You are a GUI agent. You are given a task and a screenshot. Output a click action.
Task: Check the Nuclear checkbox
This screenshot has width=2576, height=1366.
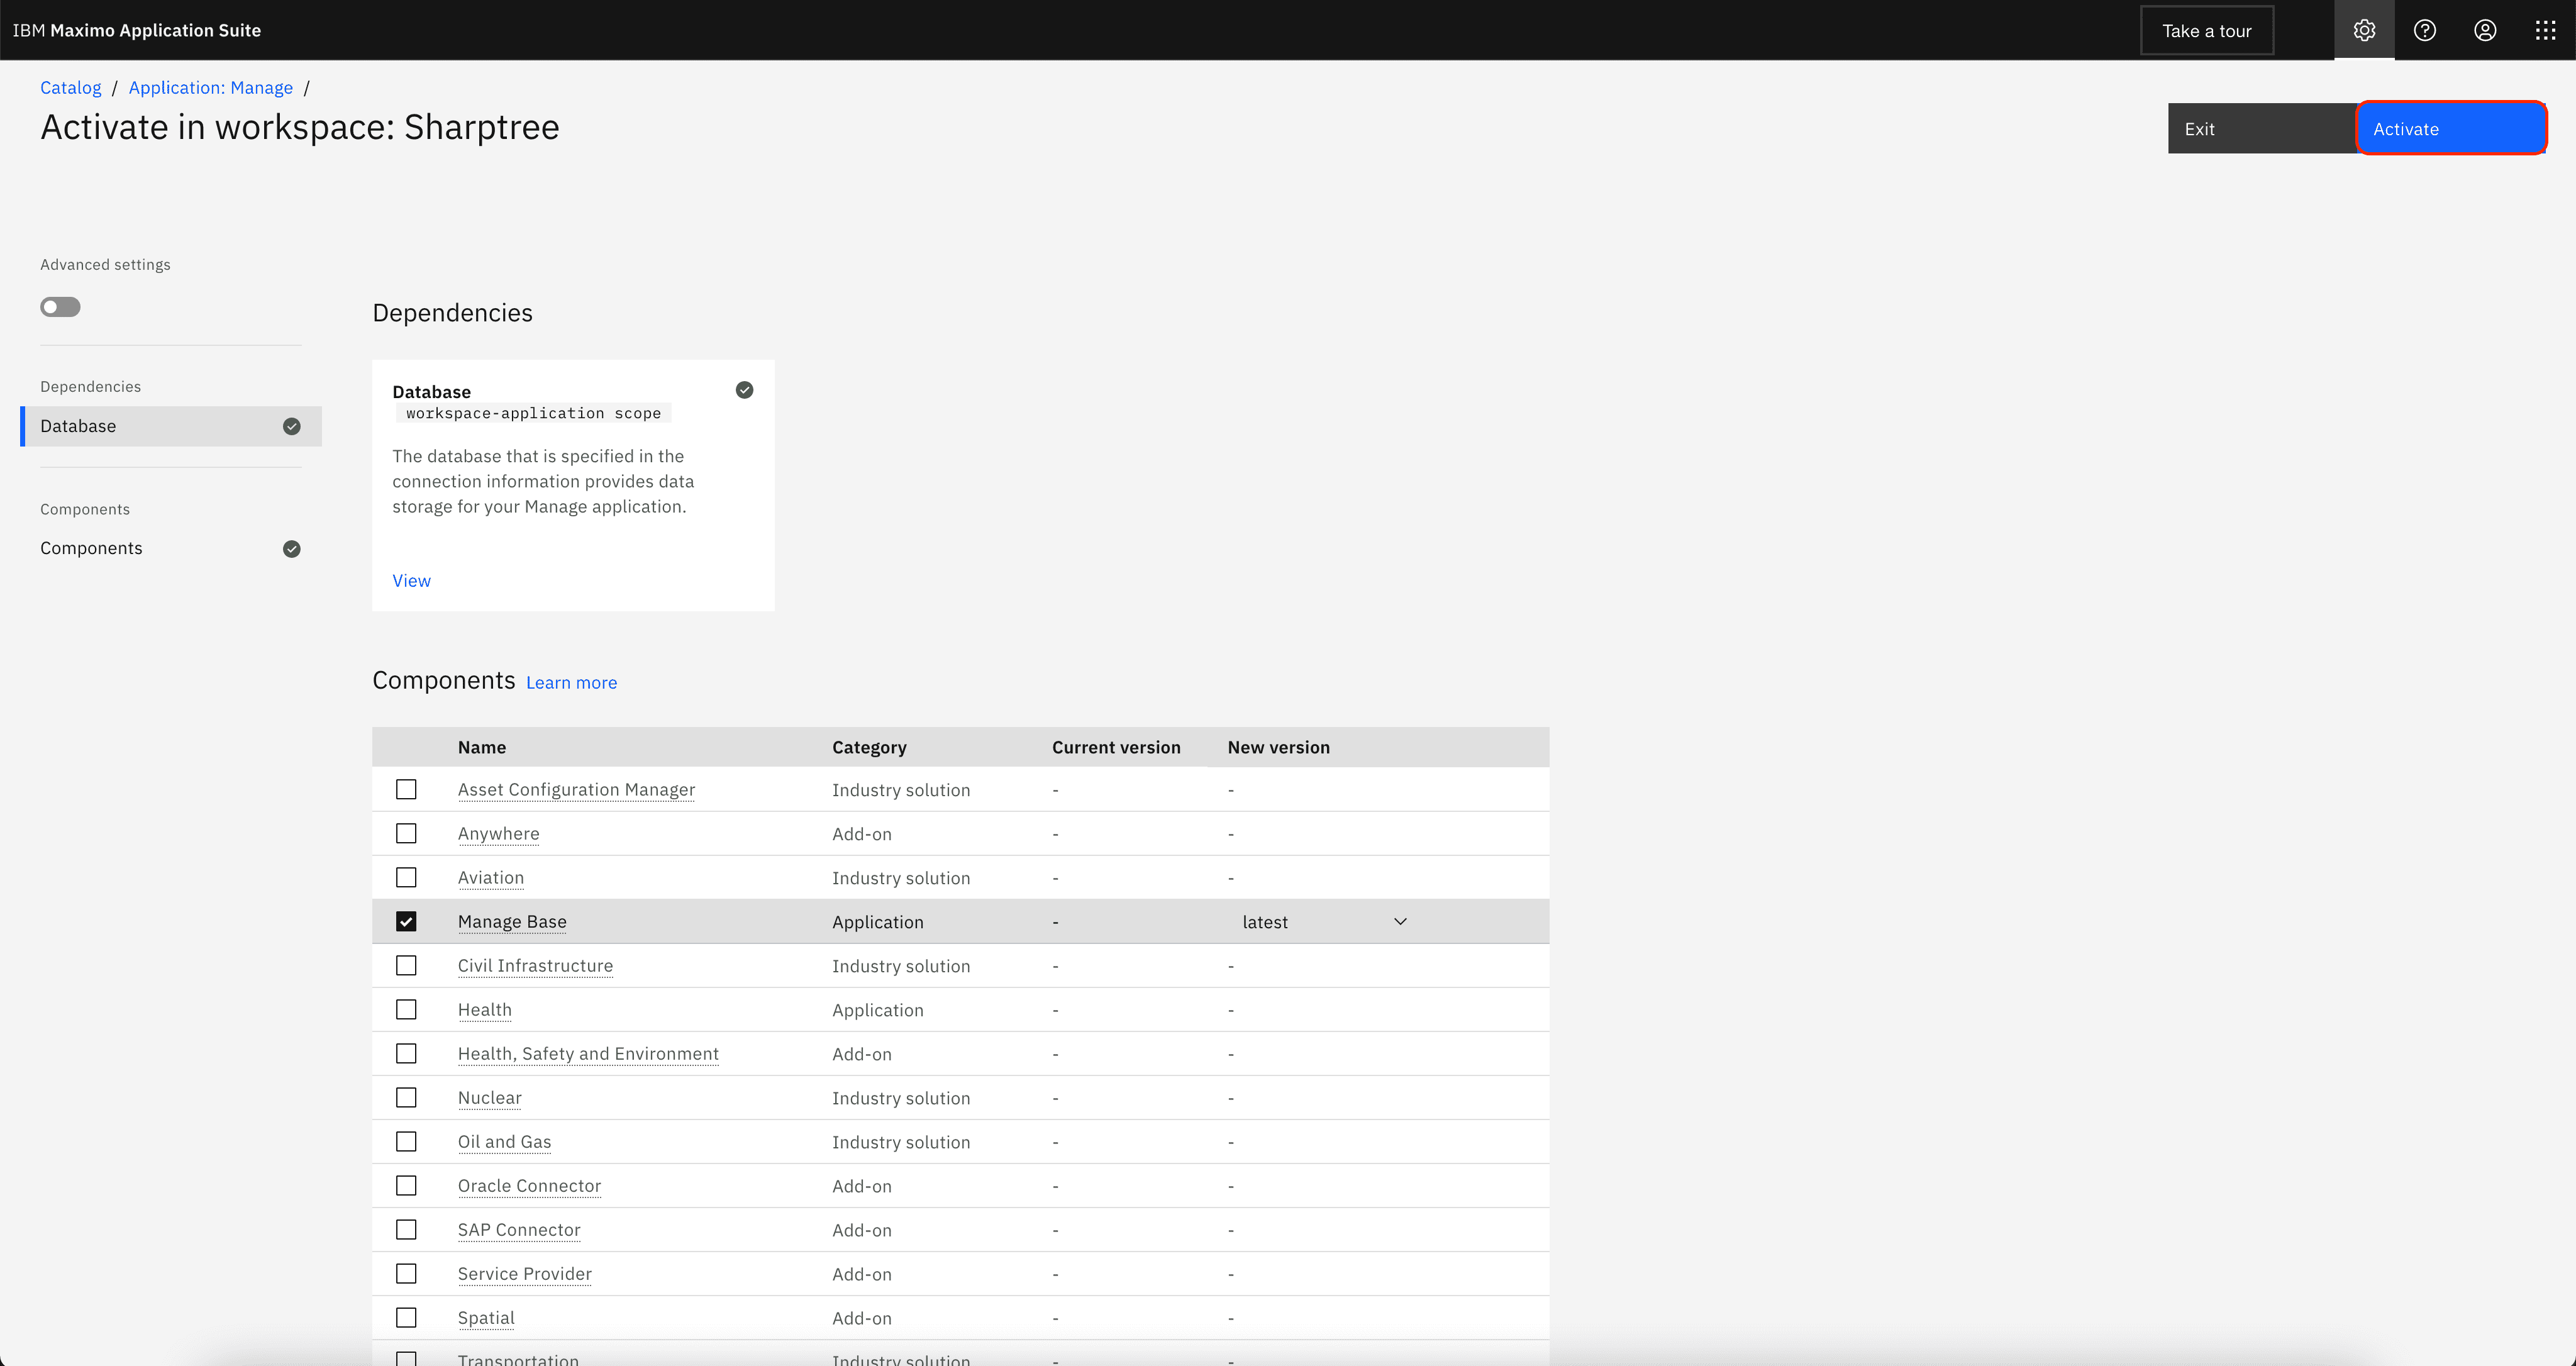(x=406, y=1098)
